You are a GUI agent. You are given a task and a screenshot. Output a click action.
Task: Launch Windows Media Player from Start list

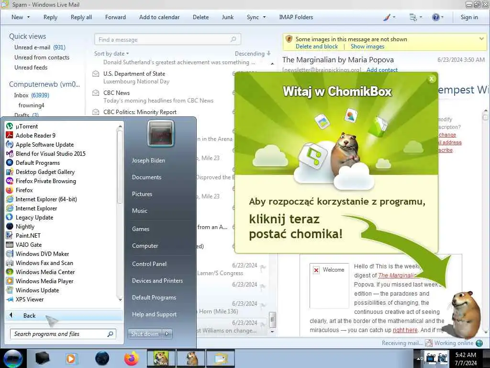pos(45,281)
